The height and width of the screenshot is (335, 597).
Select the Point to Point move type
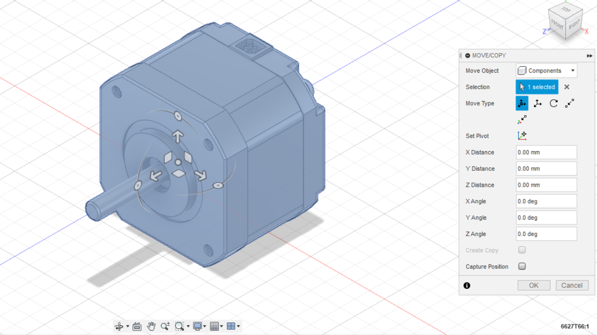click(570, 103)
